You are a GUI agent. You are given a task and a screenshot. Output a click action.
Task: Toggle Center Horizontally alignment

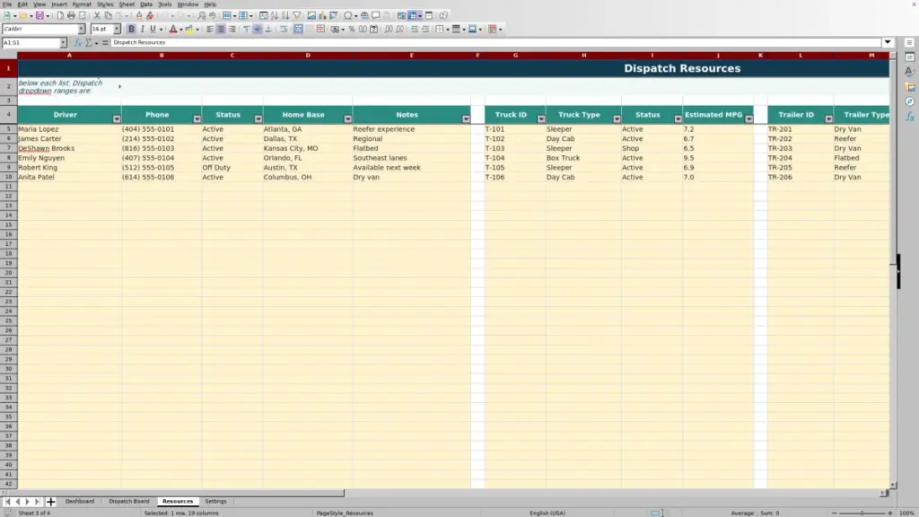(x=221, y=29)
